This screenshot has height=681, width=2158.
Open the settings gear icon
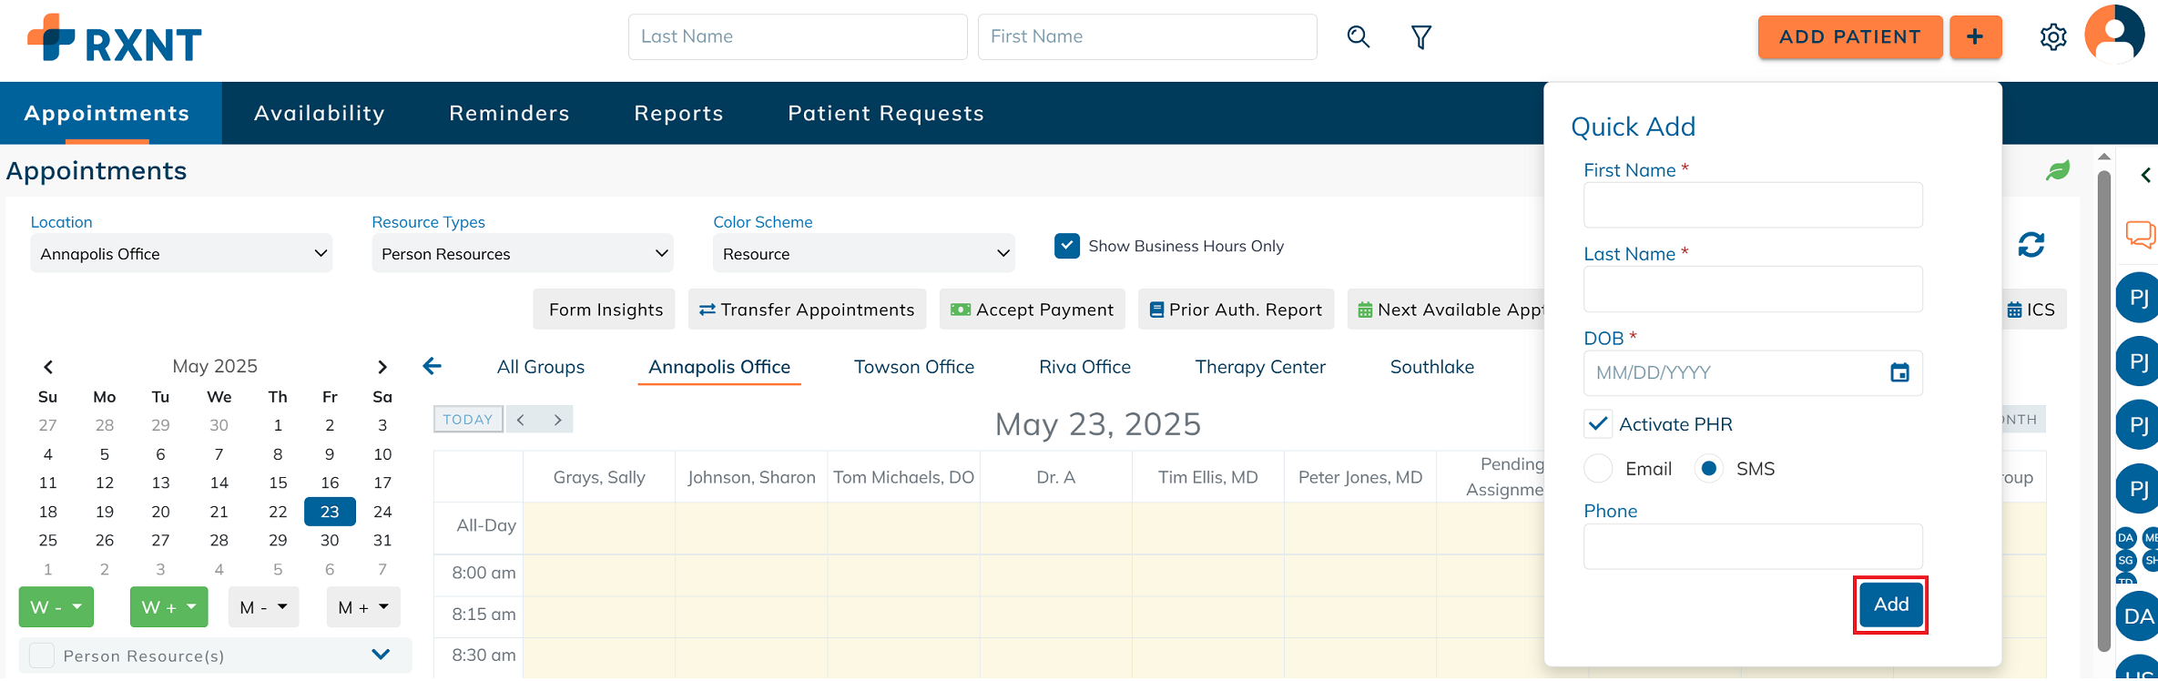2052,37
